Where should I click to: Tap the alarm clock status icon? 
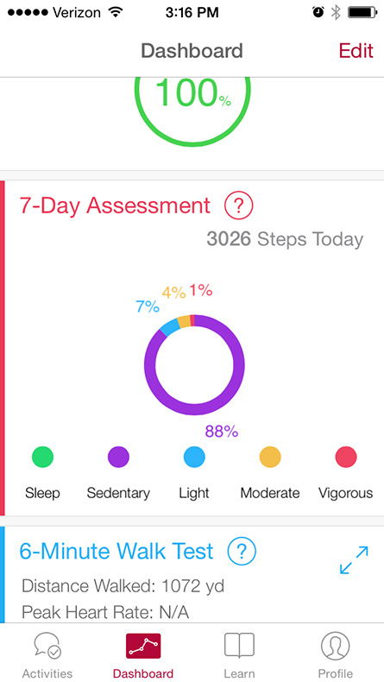click(x=318, y=13)
